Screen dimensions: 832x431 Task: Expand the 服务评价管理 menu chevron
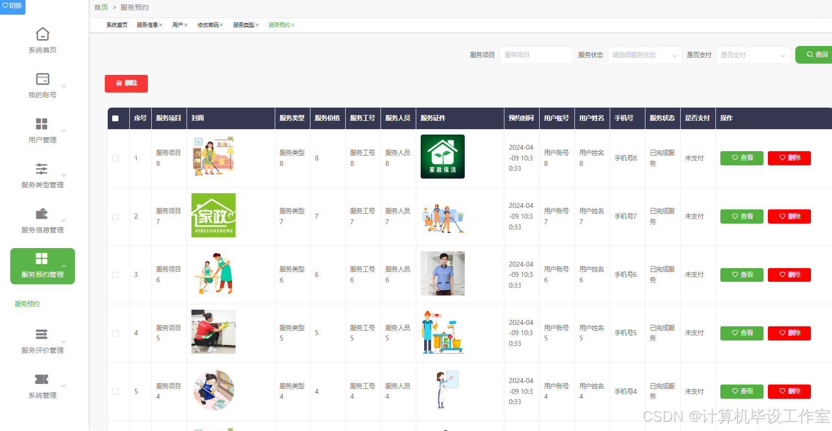click(64, 341)
